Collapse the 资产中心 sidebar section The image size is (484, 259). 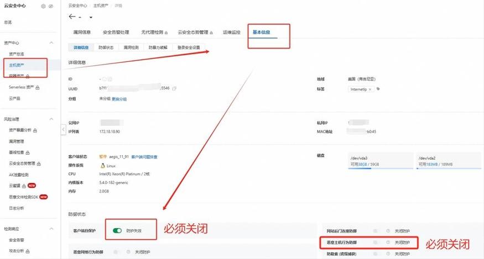(51, 43)
